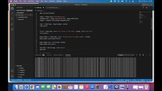This screenshot has height=91, width=162.
Task: Click the '1 UNSAVED' badge
Action: pos(29,11)
